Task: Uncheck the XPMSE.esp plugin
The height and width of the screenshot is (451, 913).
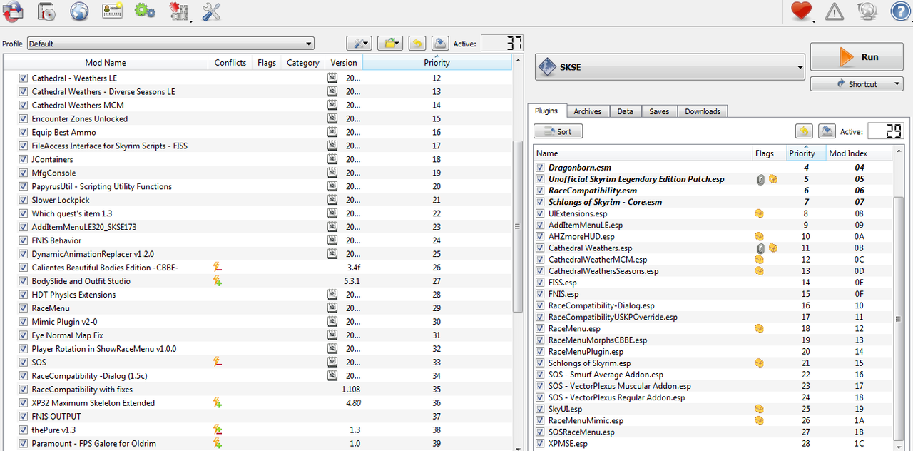Action: pos(540,443)
